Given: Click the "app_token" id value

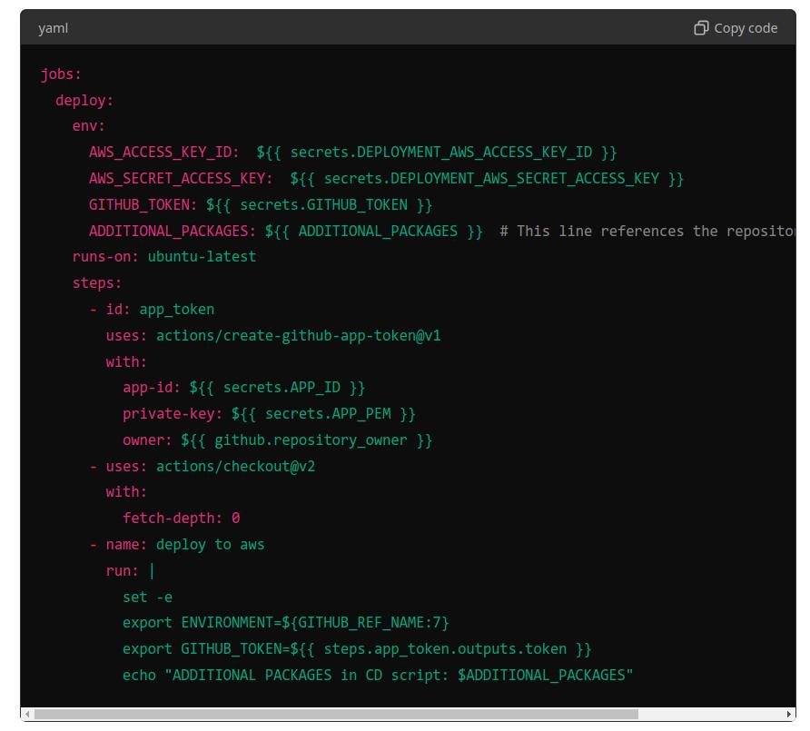Looking at the screenshot, I should pos(177,310).
